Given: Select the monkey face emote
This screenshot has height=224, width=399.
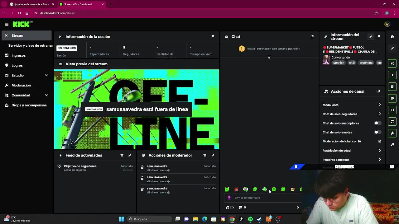Looking at the screenshot, I should click(x=292, y=189).
